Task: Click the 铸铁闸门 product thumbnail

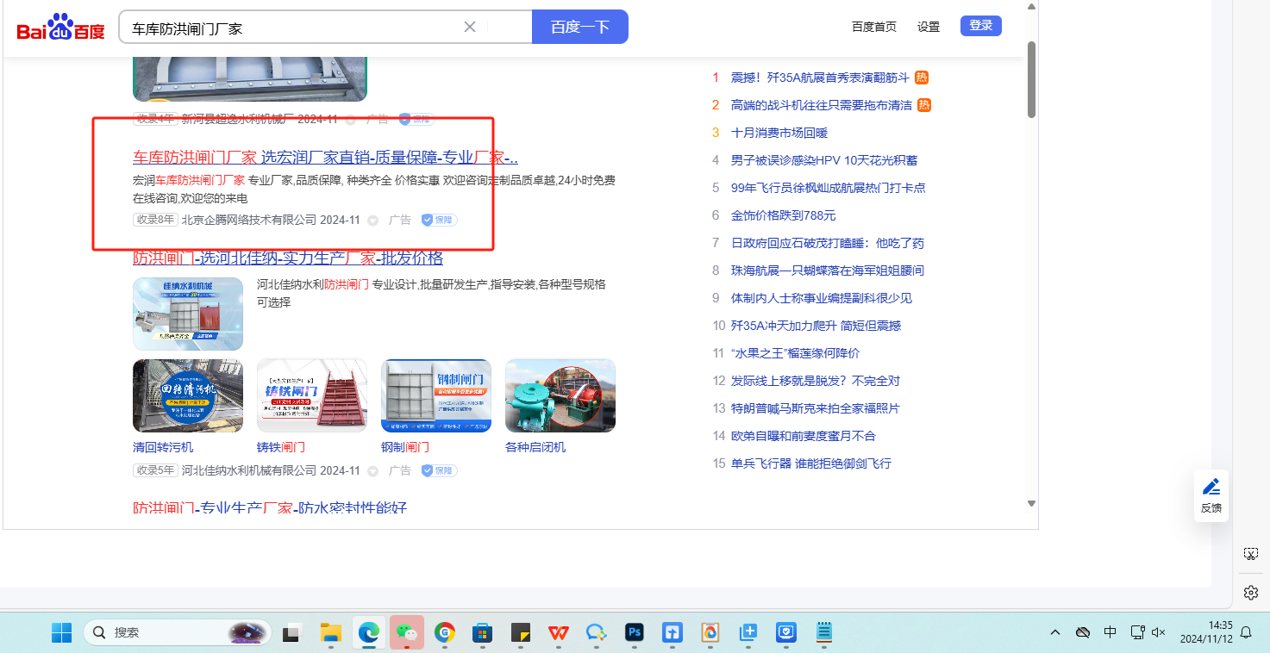Action: 312,395
